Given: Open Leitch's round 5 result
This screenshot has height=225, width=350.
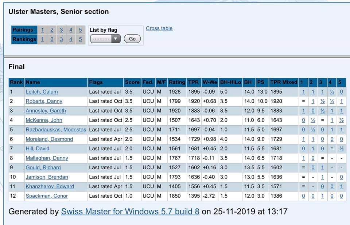Looking at the screenshot, I should point(341,92).
